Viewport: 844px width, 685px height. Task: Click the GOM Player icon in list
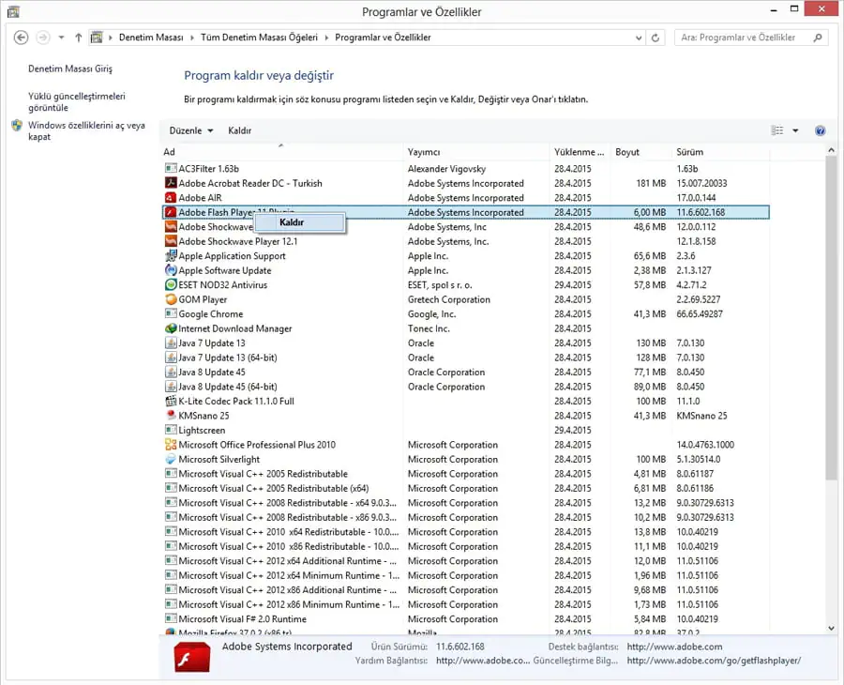(x=172, y=299)
